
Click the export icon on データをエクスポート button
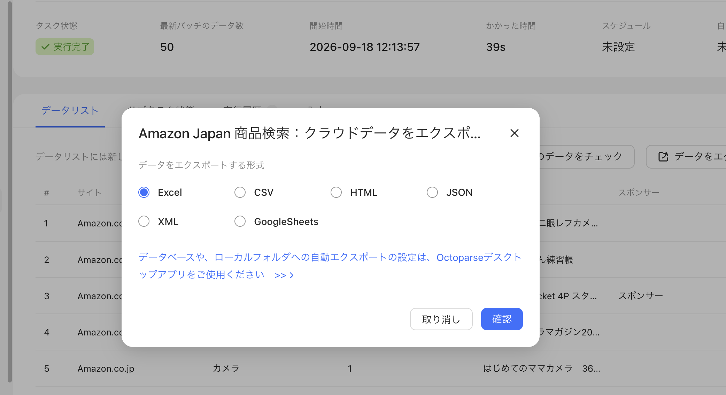[x=663, y=157]
